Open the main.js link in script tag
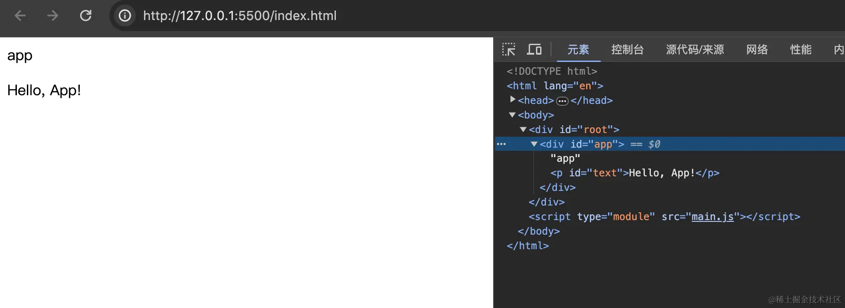Viewport: 845px width, 308px height. click(x=713, y=217)
